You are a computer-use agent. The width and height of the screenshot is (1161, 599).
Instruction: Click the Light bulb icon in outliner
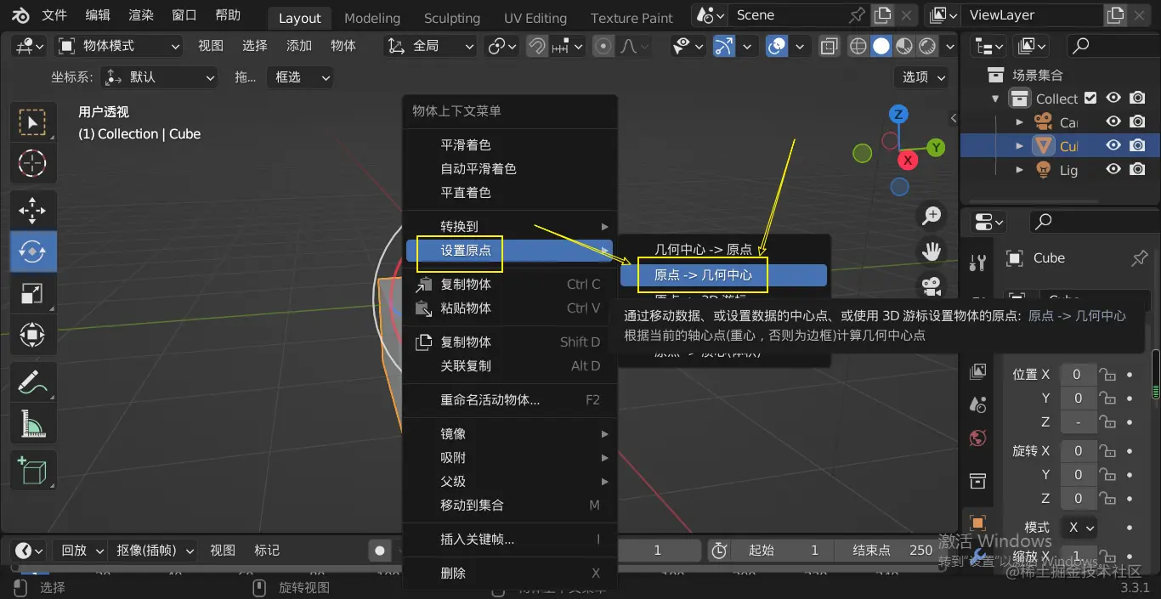(1044, 170)
